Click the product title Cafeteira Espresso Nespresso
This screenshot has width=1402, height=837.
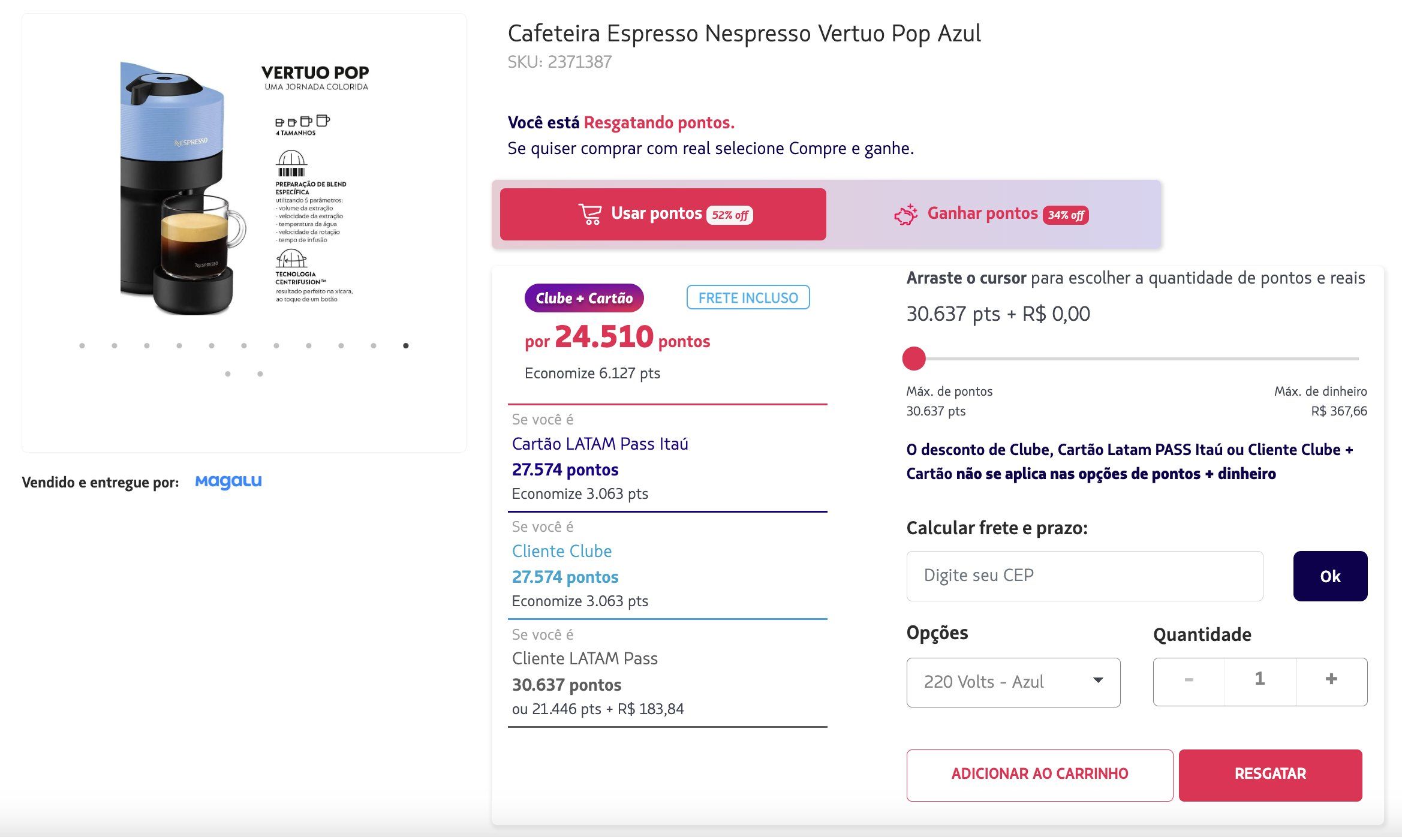[x=744, y=34]
